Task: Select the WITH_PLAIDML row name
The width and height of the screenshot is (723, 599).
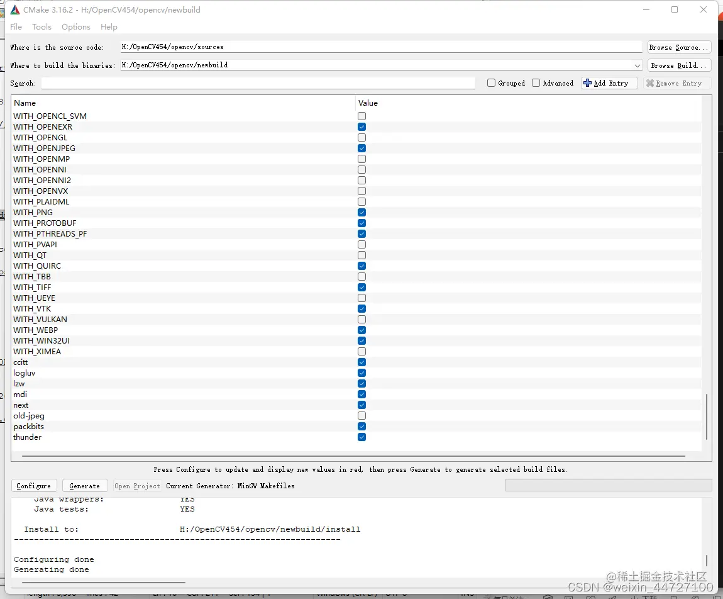Action: [41, 202]
